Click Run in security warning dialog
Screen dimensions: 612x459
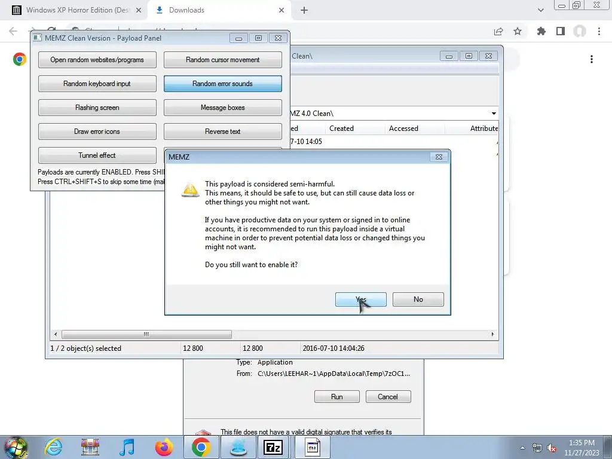click(337, 397)
